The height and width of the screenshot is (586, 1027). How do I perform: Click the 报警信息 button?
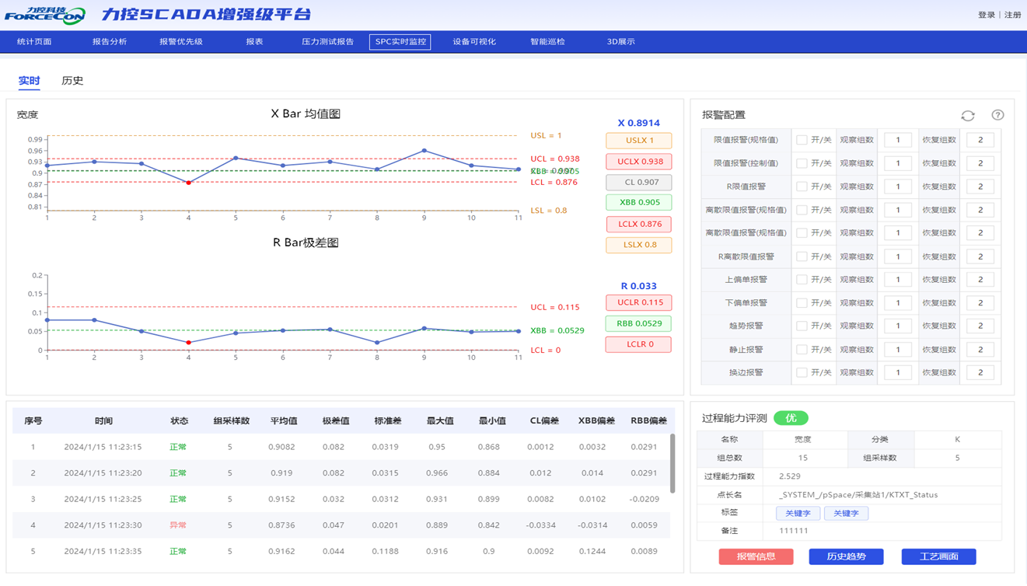coord(756,556)
